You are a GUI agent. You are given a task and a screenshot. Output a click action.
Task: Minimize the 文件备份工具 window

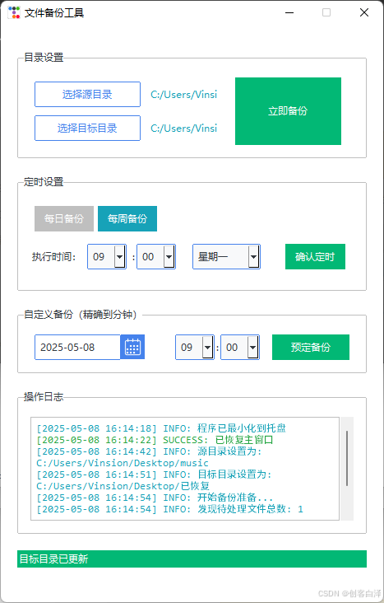[x=289, y=12]
